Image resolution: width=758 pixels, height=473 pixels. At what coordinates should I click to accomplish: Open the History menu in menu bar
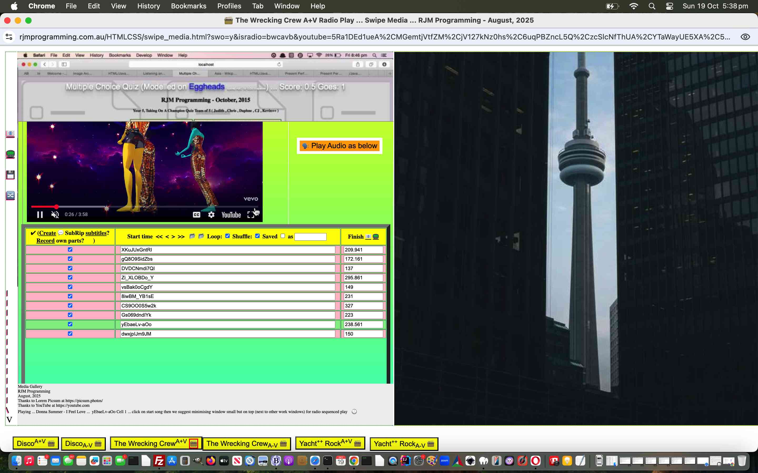(148, 6)
